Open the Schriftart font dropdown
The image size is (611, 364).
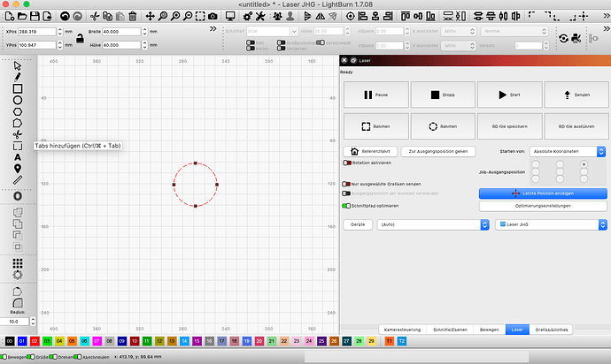tap(273, 31)
